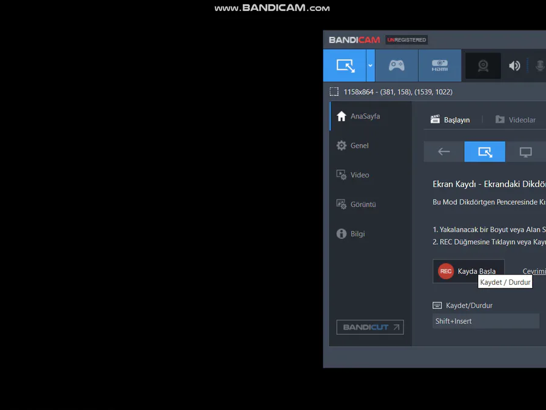Expand the screen recording mode dropdown arrow

tap(371, 66)
